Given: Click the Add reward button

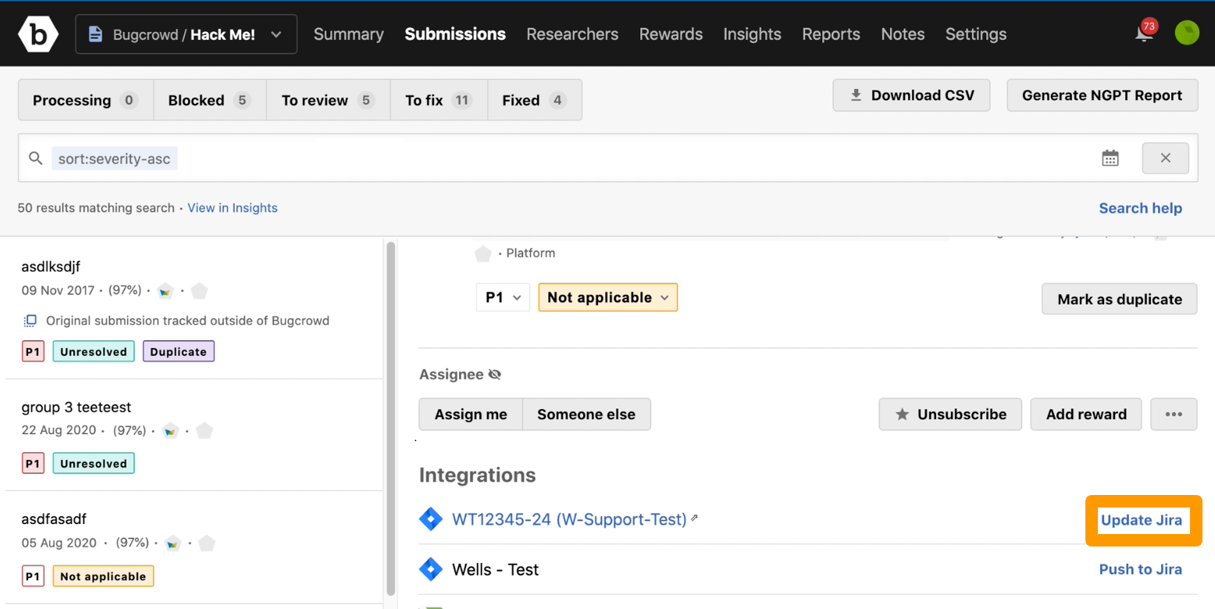Looking at the screenshot, I should [x=1086, y=415].
